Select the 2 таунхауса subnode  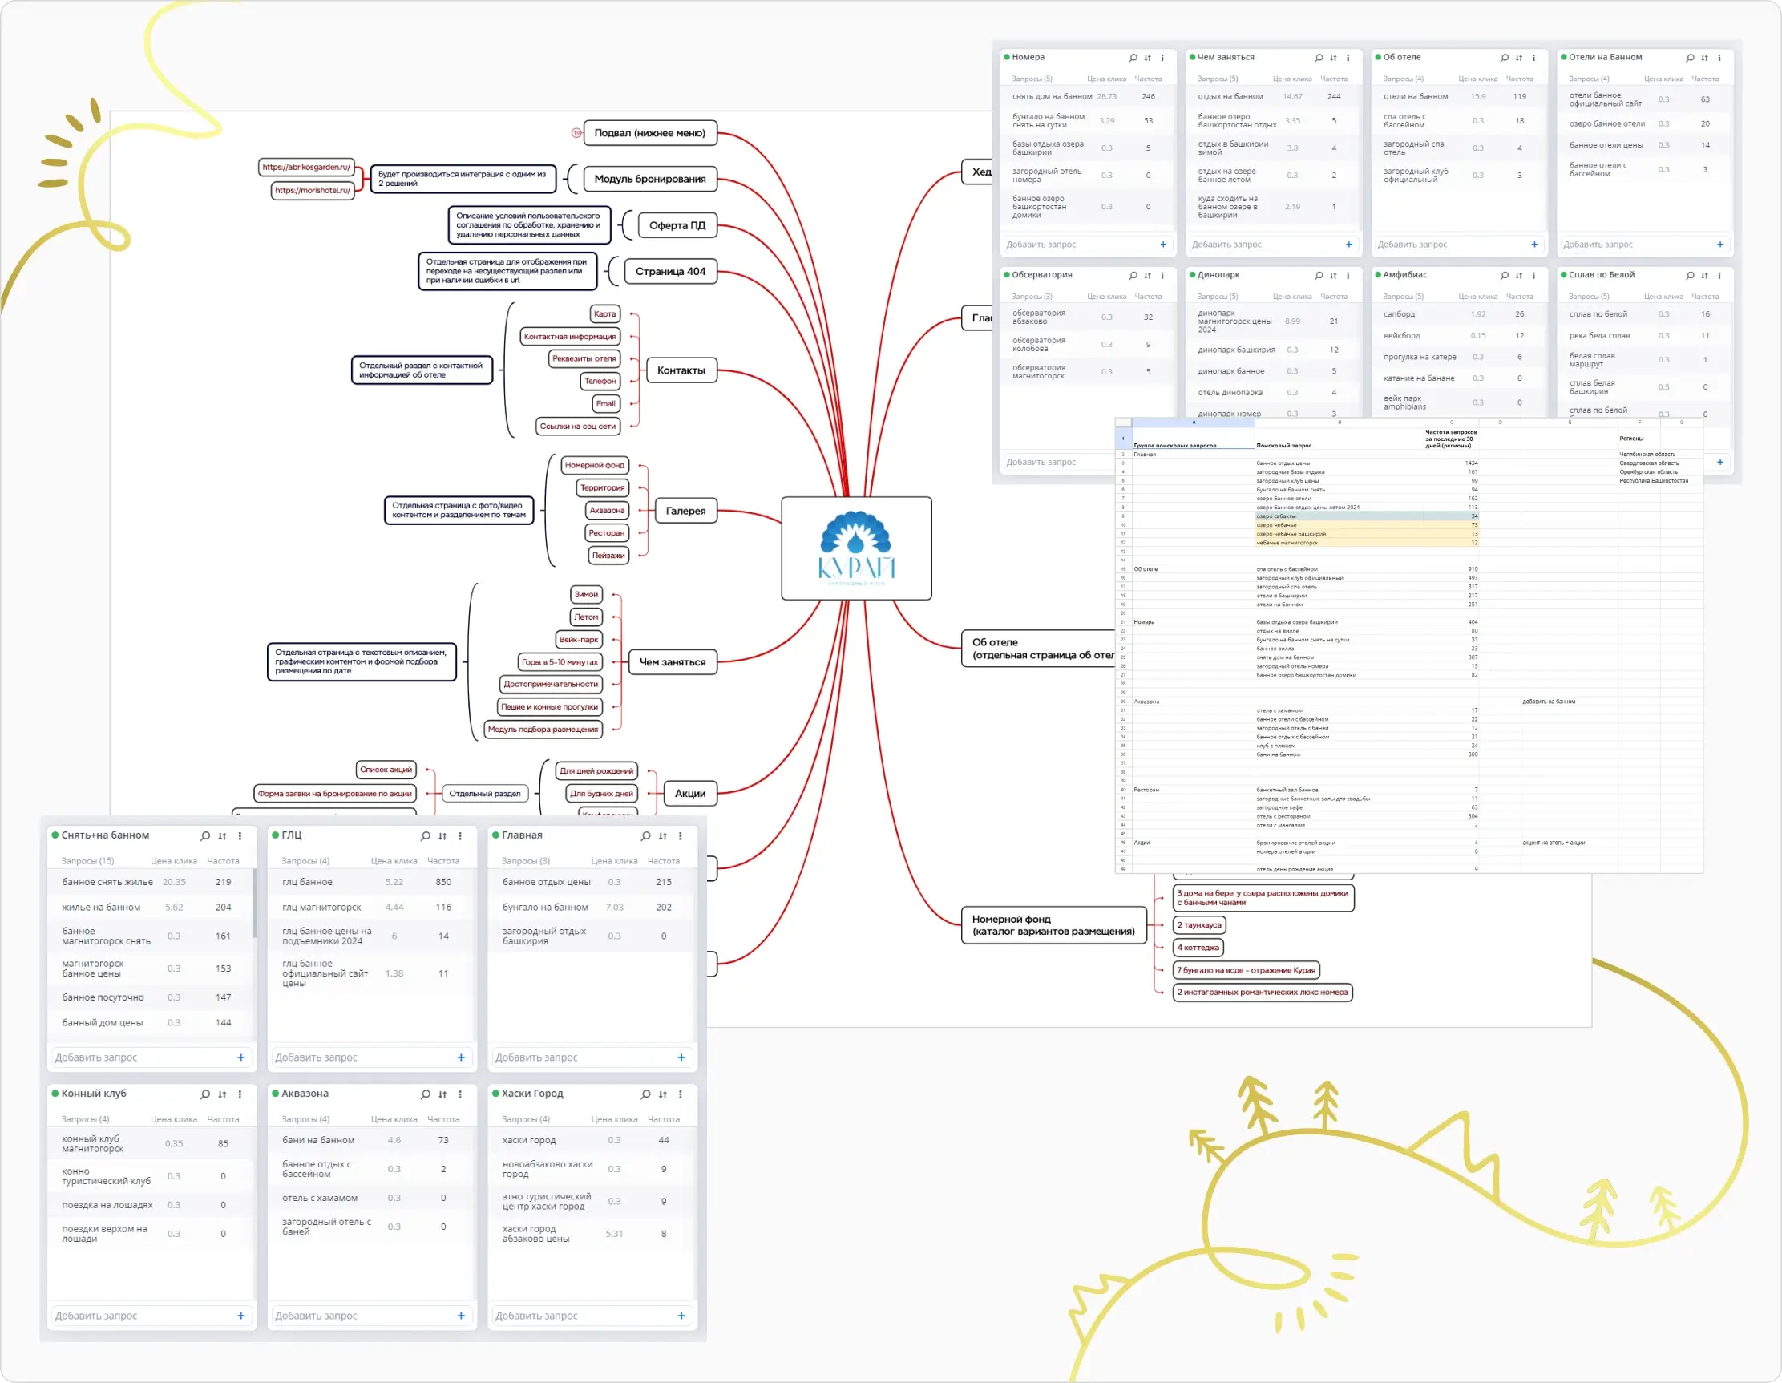click(x=1199, y=926)
